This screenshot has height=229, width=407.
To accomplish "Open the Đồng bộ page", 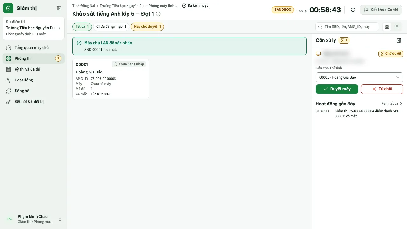I will tap(34, 91).
